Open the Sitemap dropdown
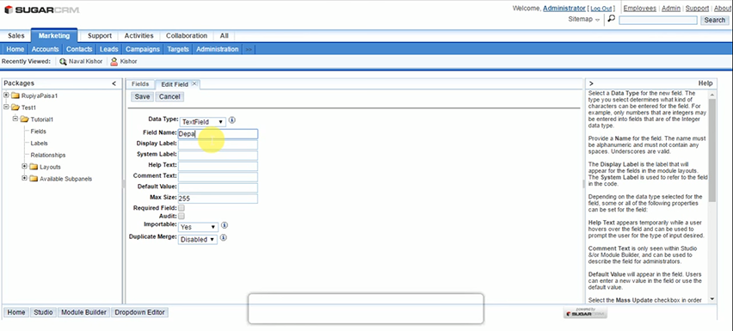Screen dimensions: 733x331 584,20
